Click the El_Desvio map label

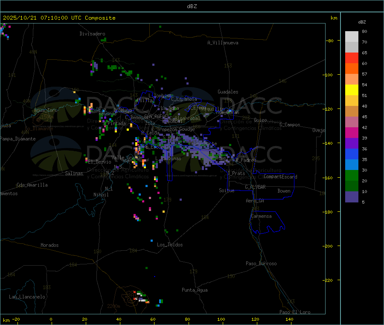100,162
